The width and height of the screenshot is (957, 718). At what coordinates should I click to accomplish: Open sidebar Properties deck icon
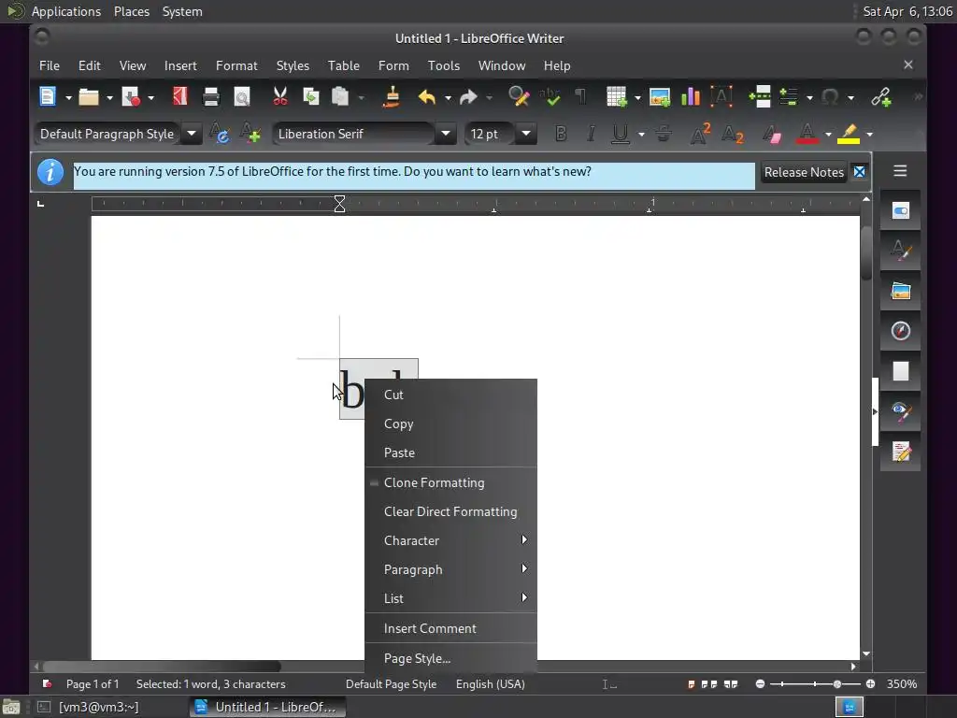click(900, 211)
